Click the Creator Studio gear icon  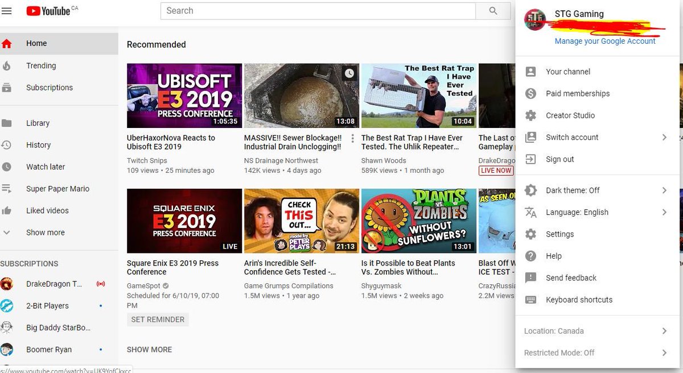point(530,115)
